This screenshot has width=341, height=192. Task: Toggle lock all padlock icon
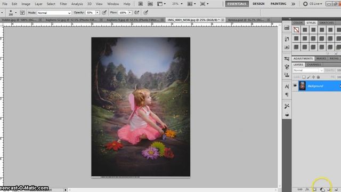pyautogui.click(x=318, y=77)
